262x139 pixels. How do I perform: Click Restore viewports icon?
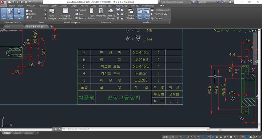pyautogui.click(x=80, y=18)
